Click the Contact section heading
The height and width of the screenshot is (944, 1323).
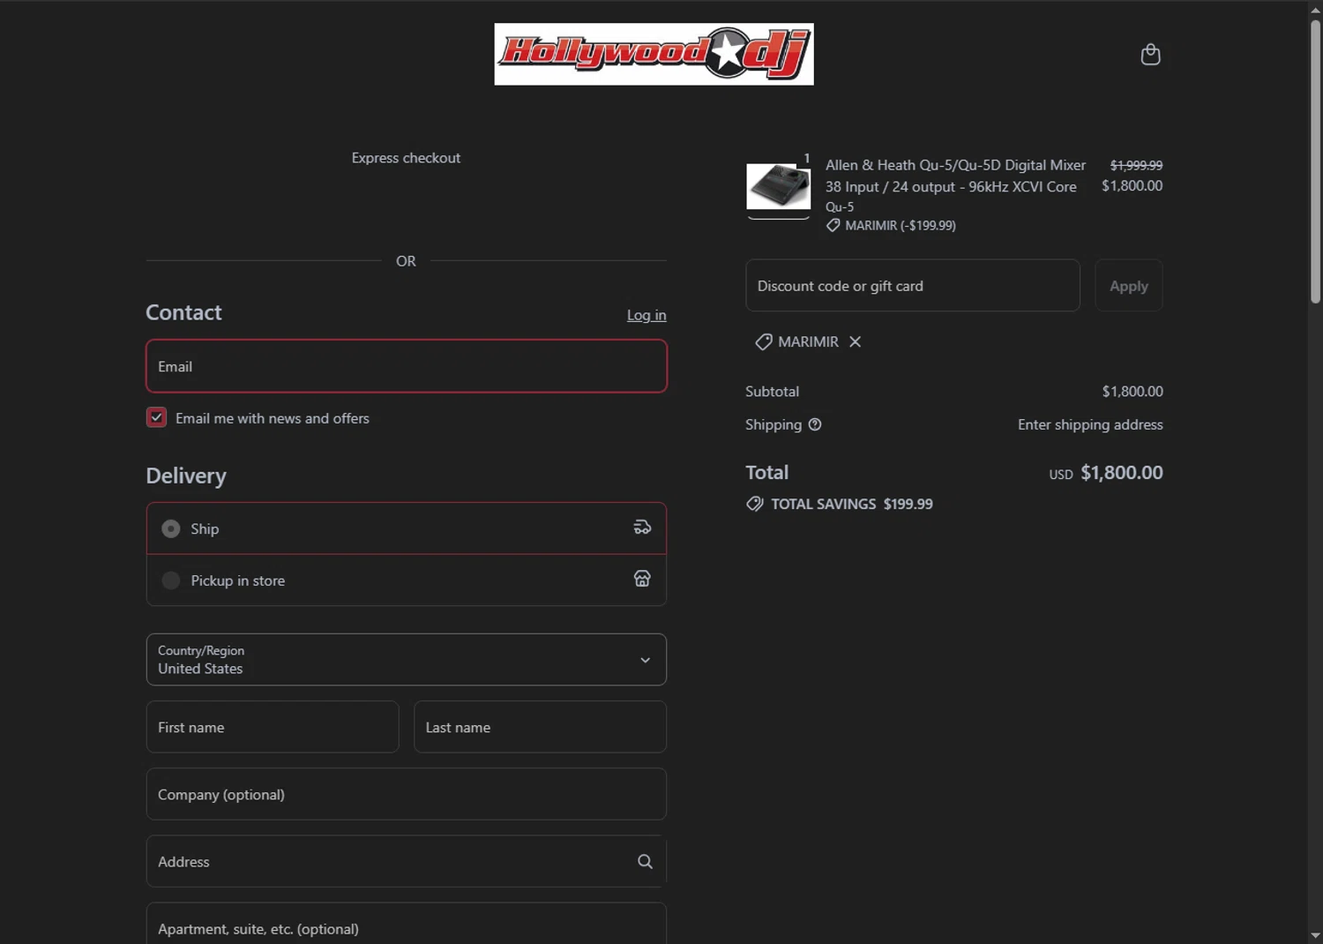point(183,312)
